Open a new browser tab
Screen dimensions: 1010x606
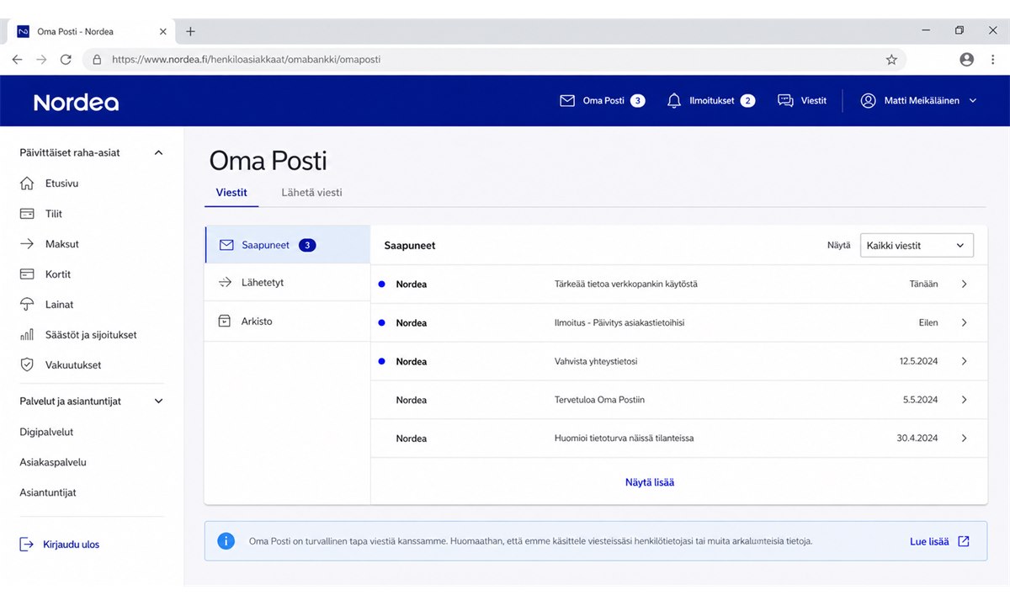[x=190, y=31]
